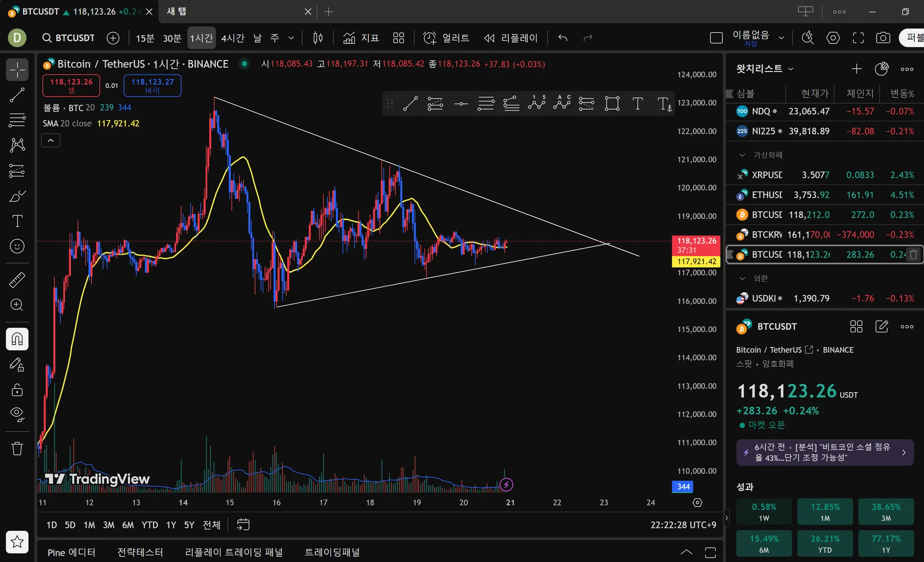Toggle lock all drawings padlock
Screen dimensions: 924x562
[17, 389]
